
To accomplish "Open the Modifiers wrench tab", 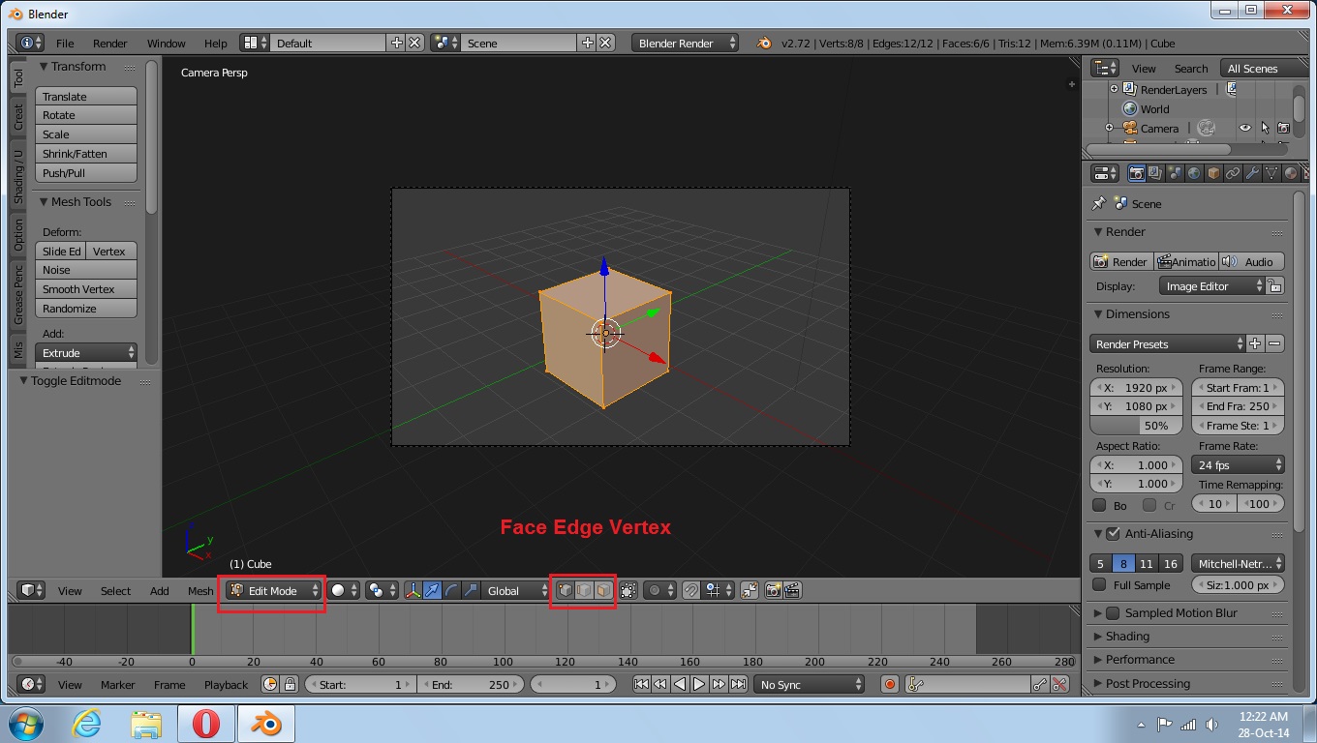I will coord(1252,173).
